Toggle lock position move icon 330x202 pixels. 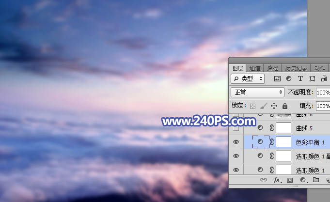[x=274, y=106]
